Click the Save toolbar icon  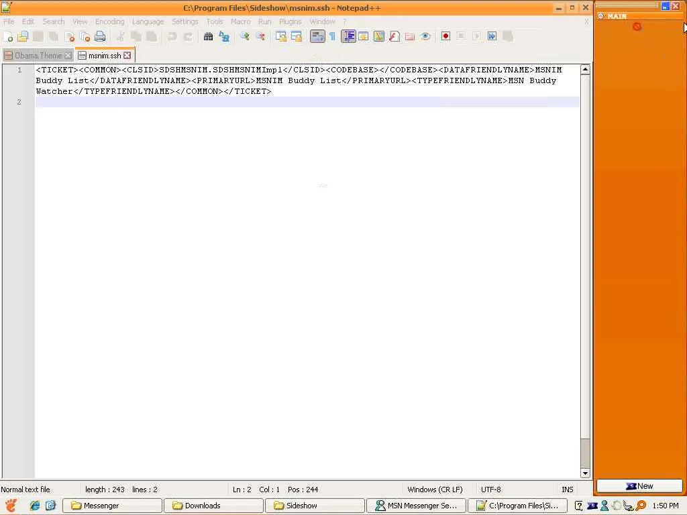point(38,36)
